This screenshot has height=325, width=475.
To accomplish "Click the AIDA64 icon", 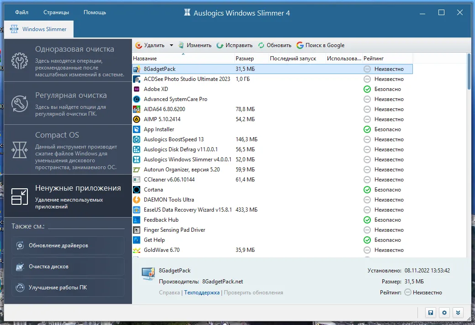I will coord(137,109).
